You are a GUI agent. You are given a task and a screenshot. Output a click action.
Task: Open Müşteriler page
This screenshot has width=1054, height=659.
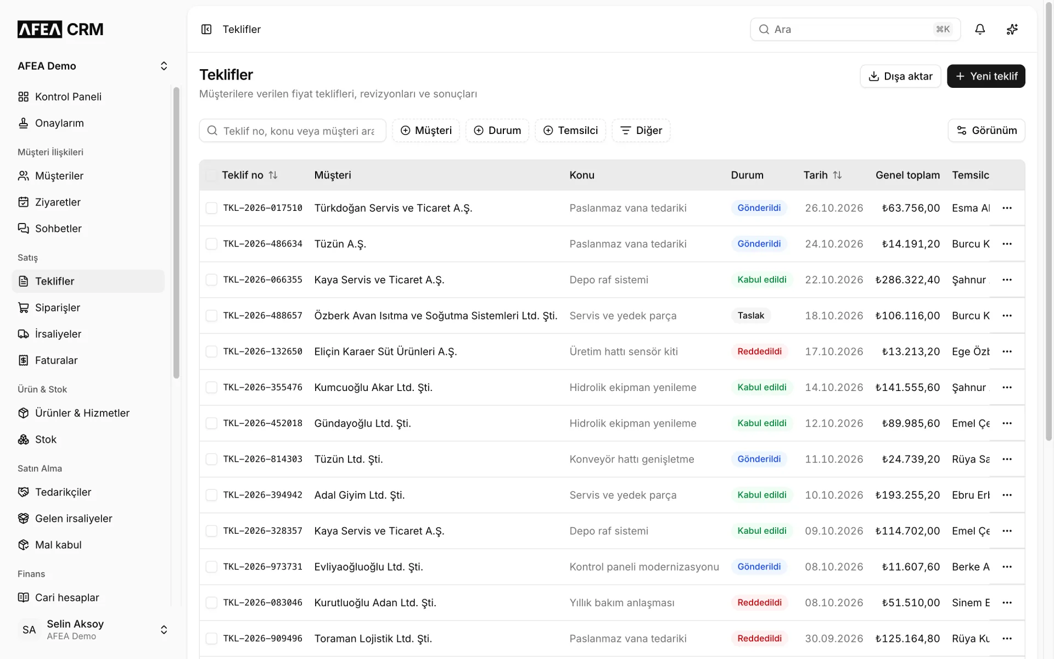pos(88,176)
